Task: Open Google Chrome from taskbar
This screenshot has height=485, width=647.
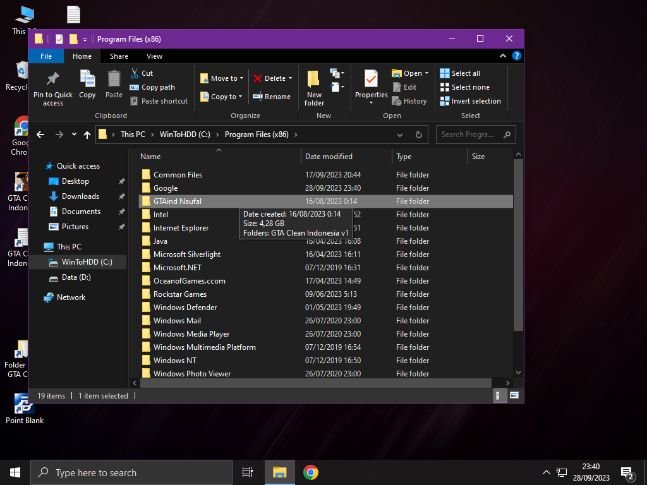Action: pyautogui.click(x=311, y=472)
